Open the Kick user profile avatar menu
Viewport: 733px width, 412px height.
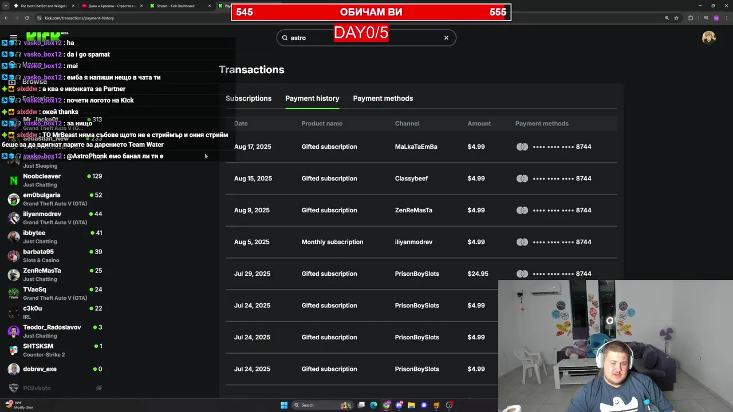coord(709,38)
